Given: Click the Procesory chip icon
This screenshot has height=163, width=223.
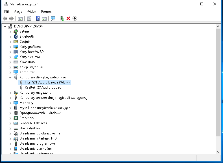Looking at the screenshot, I should click(16, 118).
